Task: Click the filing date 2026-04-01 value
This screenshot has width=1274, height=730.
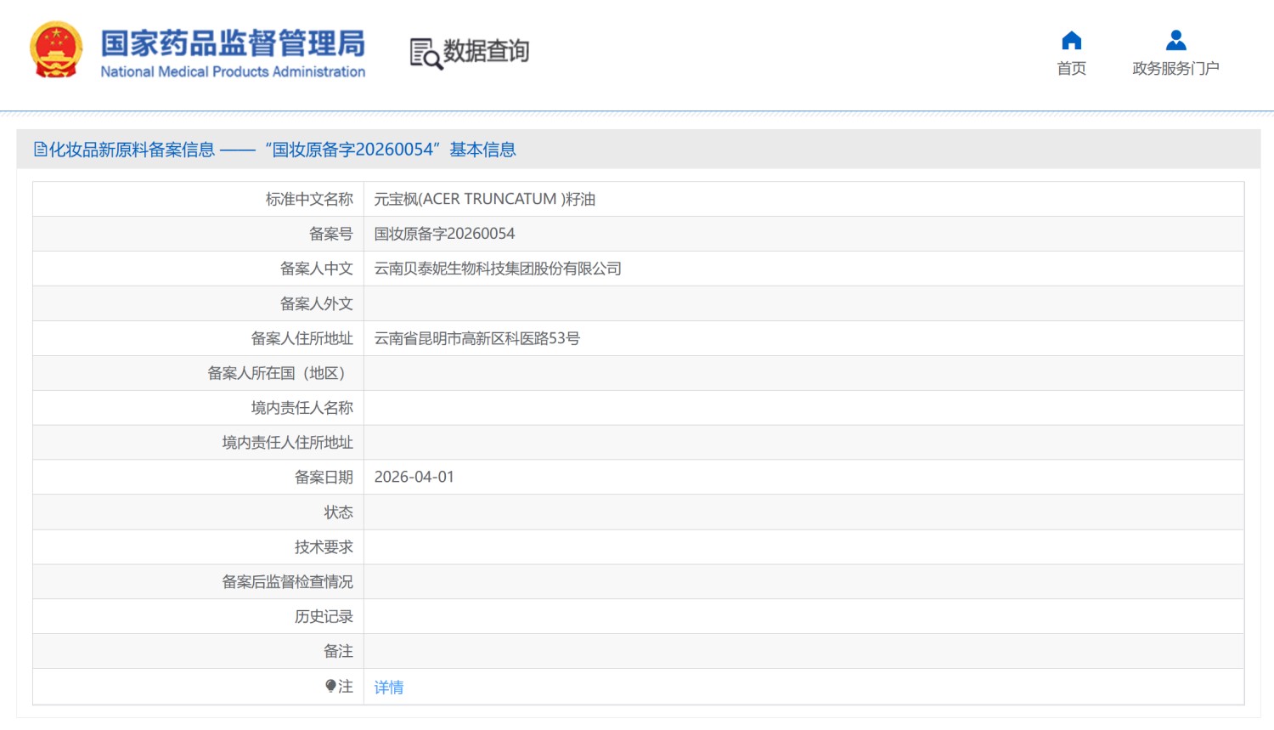Action: point(414,477)
